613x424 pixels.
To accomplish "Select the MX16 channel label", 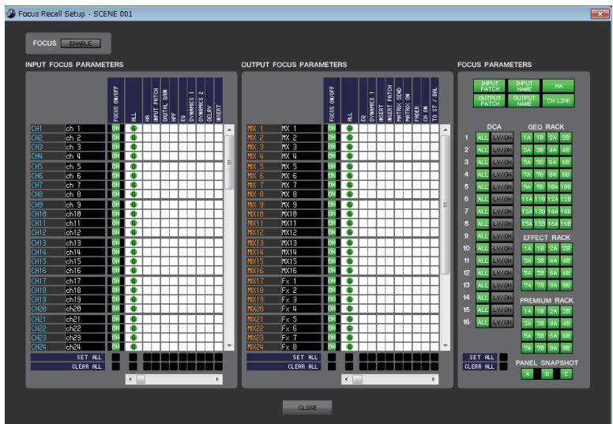I will (x=263, y=270).
